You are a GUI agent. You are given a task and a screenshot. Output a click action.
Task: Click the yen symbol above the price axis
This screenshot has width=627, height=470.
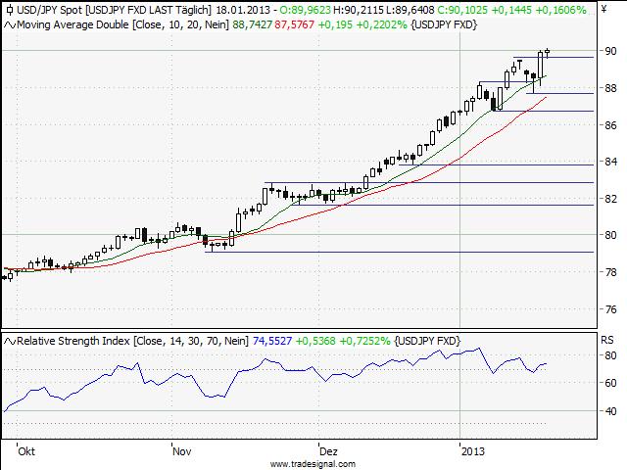[x=603, y=10]
